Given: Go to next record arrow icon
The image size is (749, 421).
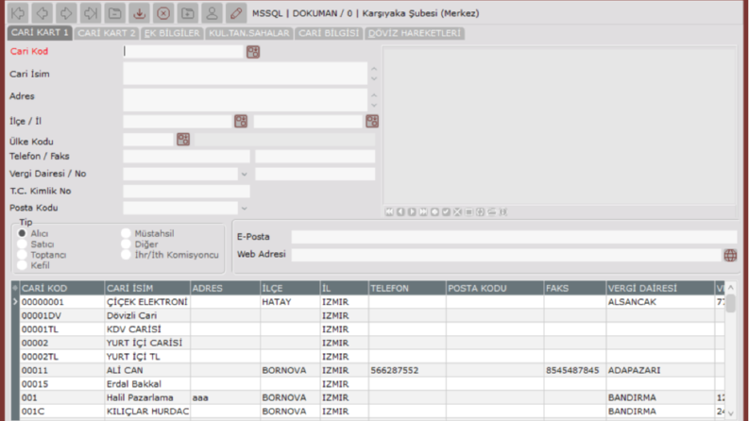Looking at the screenshot, I should [x=66, y=13].
